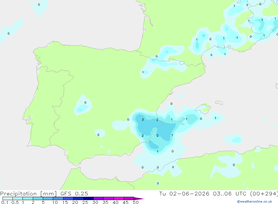278x204 pixels.
Task: Click the '0.5' legend scale label
Action: pos(15,202)
